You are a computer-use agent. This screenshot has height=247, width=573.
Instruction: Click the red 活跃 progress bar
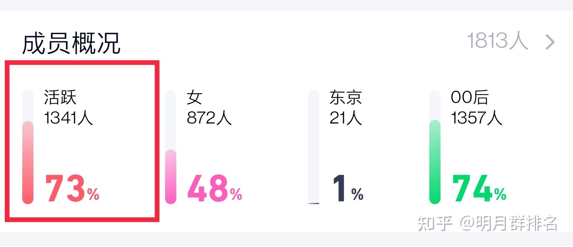[28, 147]
